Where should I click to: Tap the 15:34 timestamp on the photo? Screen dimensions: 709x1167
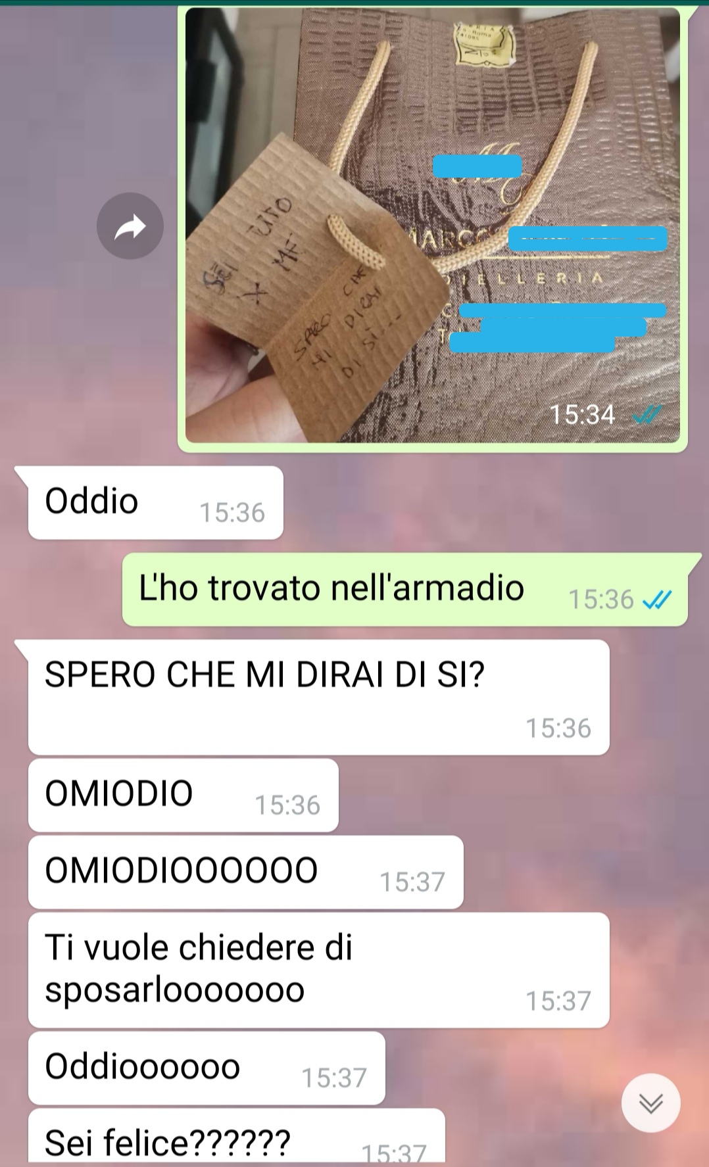click(582, 415)
